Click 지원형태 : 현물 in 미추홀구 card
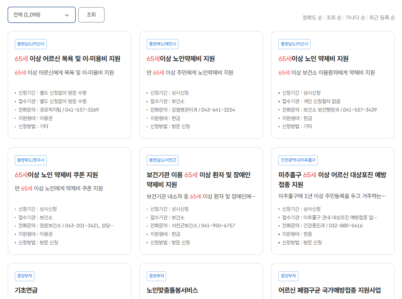The height and width of the screenshot is (299, 402). [297, 234]
